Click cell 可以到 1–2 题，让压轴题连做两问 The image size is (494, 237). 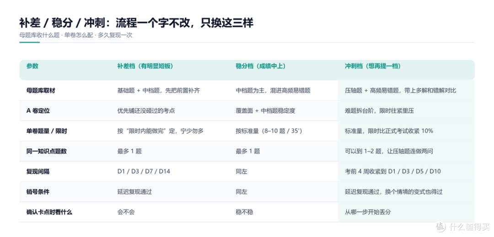[389, 151]
